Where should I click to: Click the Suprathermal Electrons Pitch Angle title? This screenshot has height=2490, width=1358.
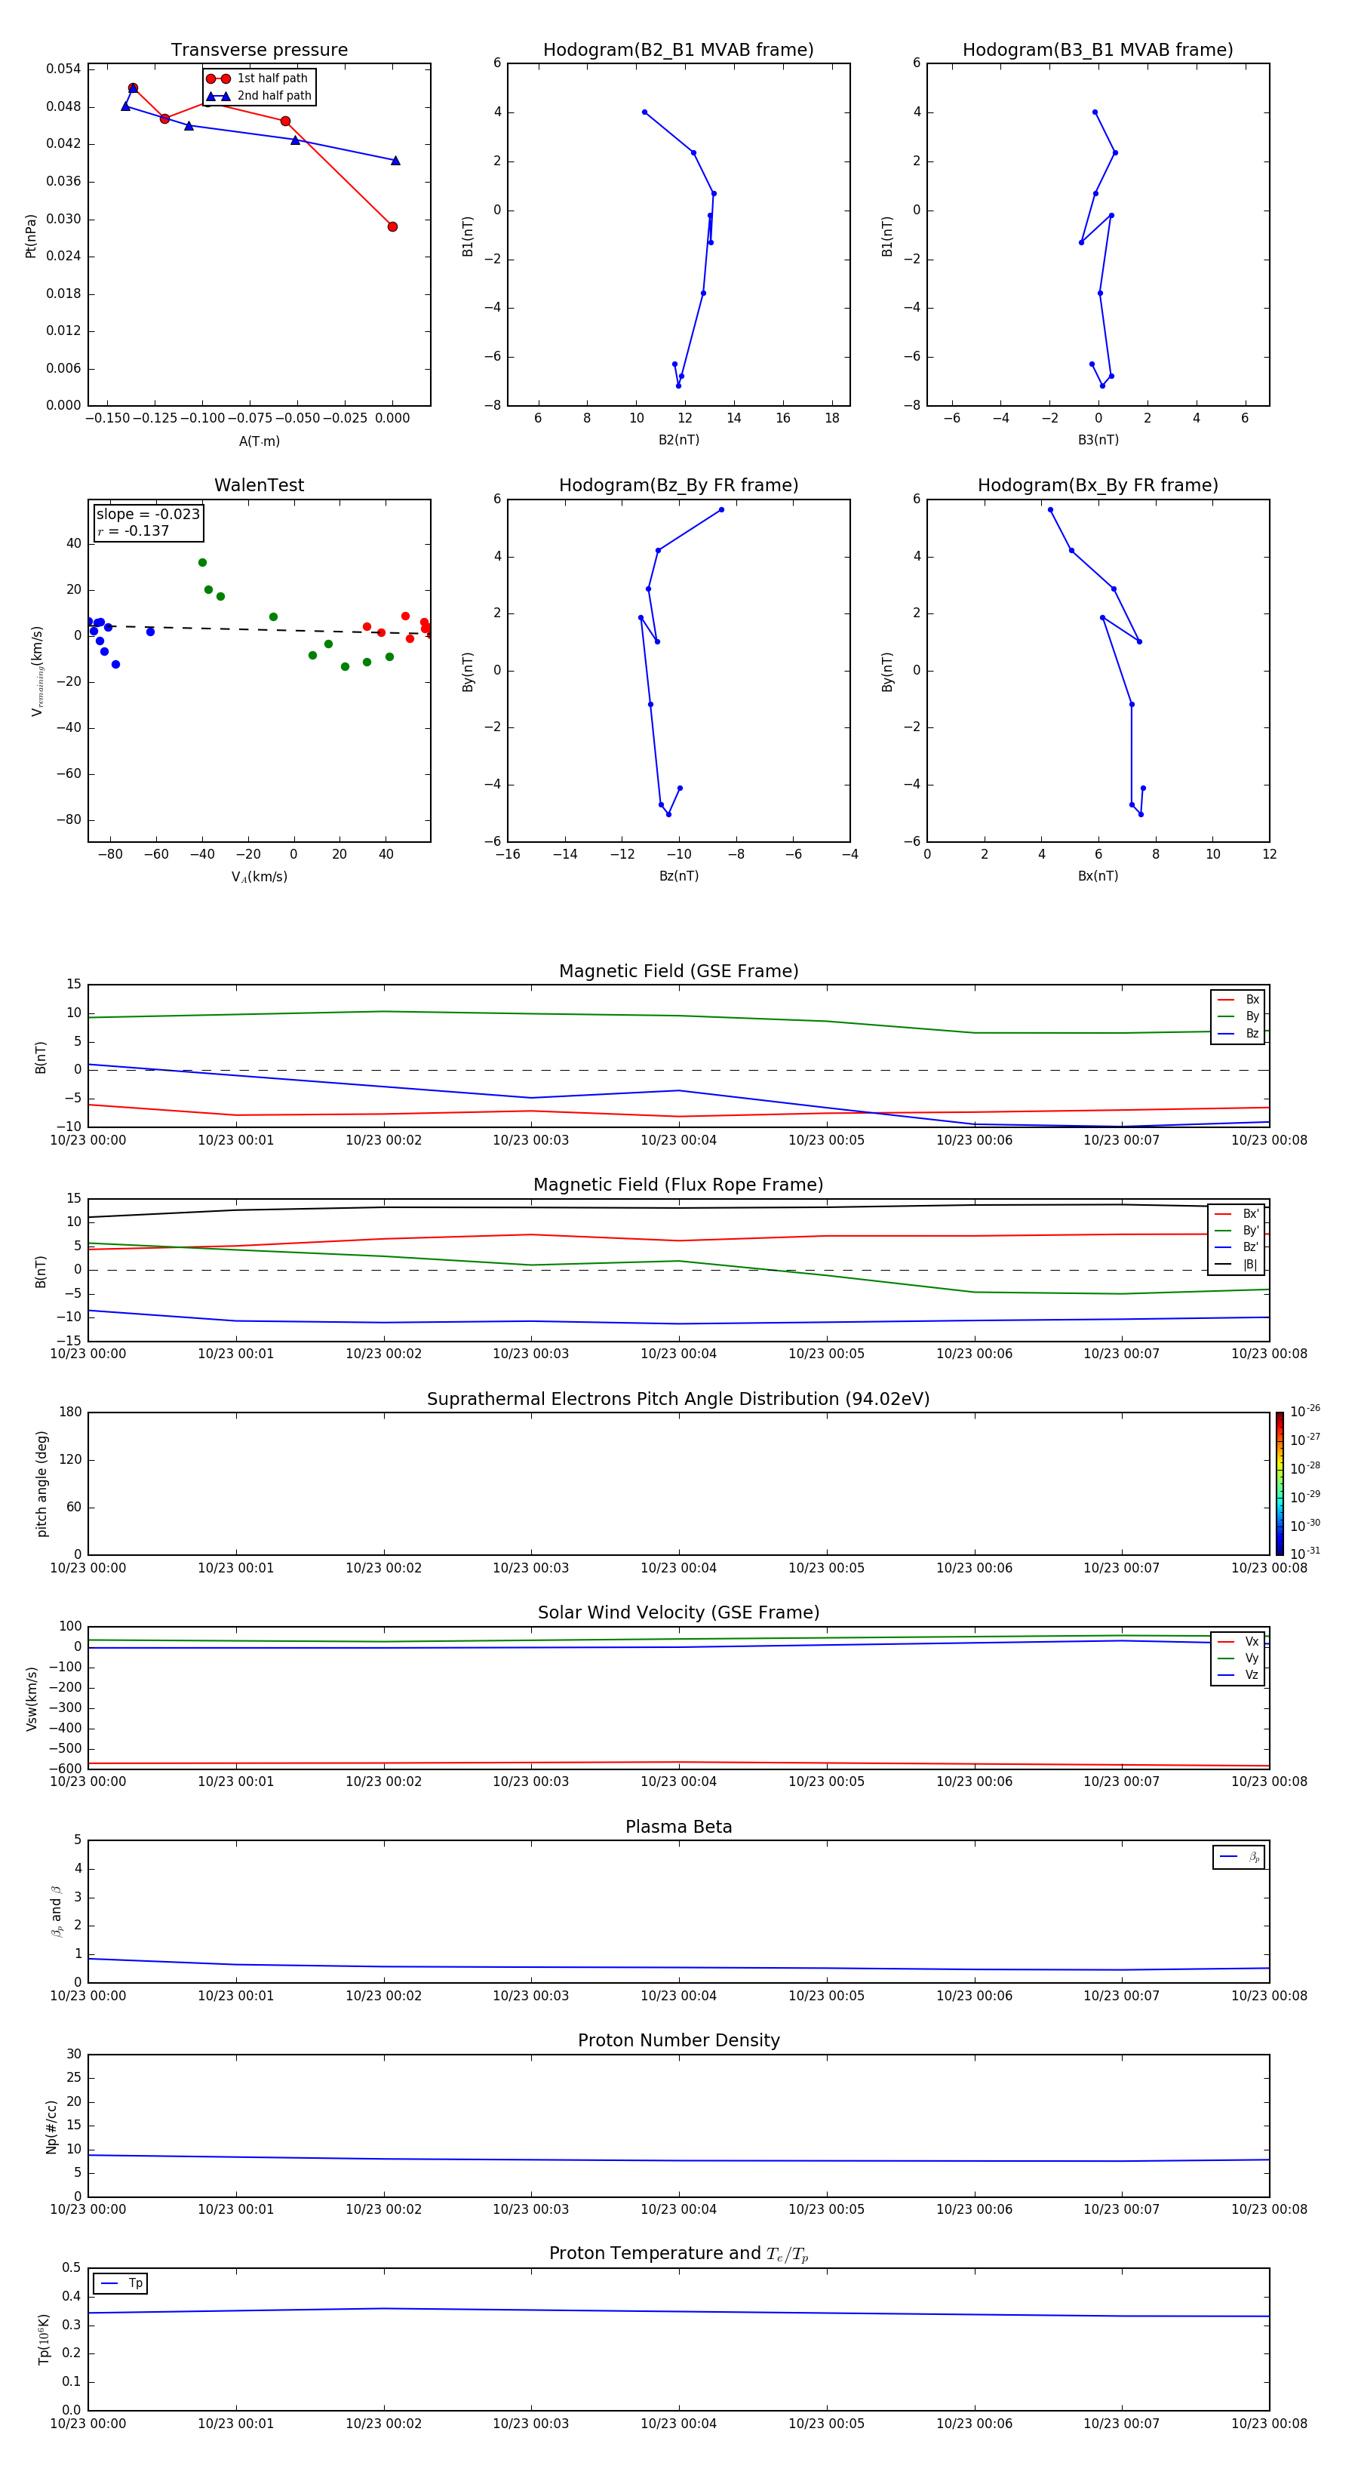(677, 1399)
